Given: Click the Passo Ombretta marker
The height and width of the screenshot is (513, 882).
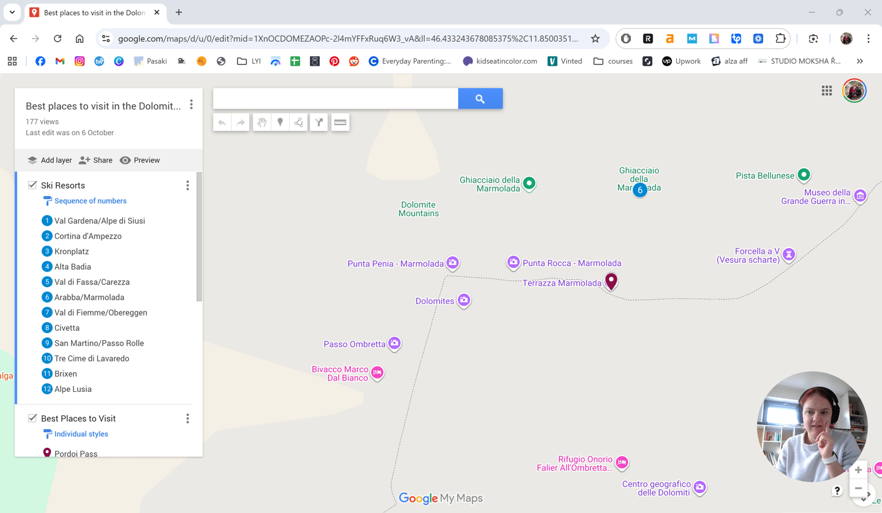Looking at the screenshot, I should (x=395, y=343).
